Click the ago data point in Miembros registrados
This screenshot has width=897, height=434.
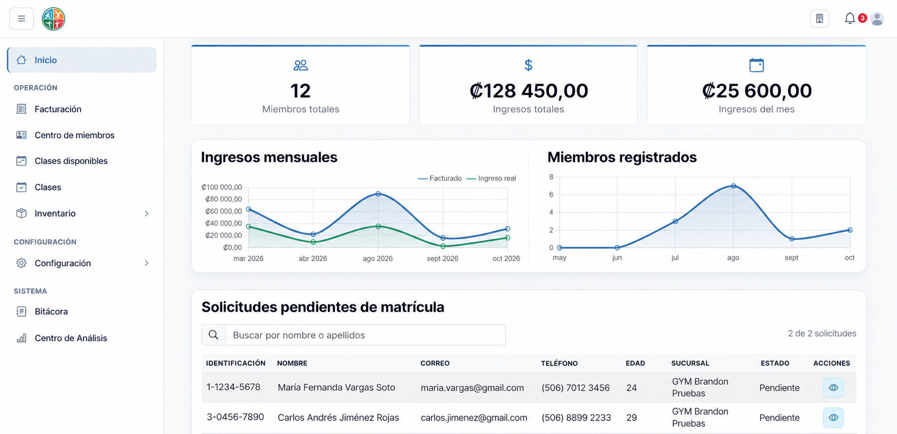pyautogui.click(x=733, y=186)
